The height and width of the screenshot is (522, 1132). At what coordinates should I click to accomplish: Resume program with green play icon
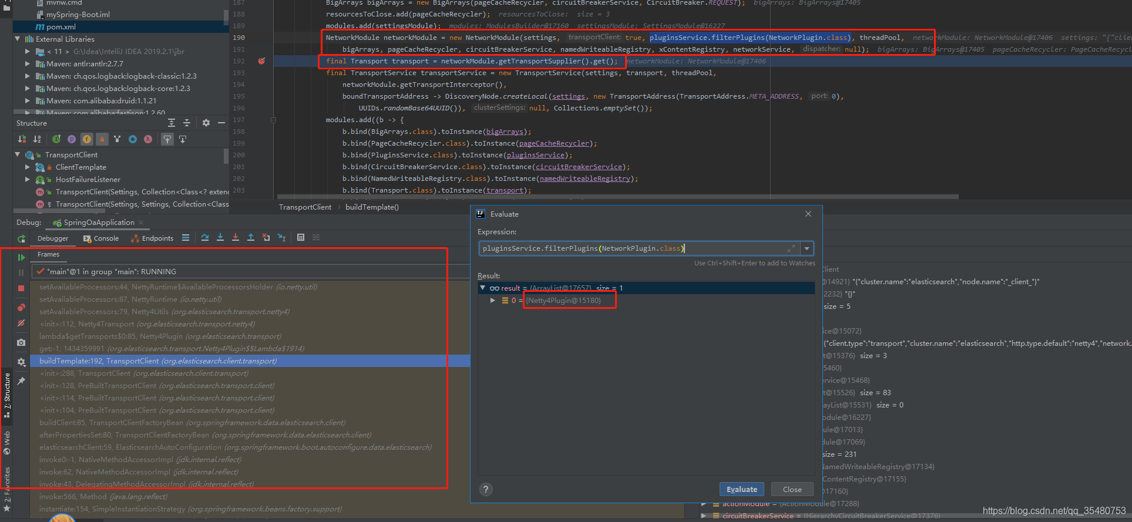(22, 257)
